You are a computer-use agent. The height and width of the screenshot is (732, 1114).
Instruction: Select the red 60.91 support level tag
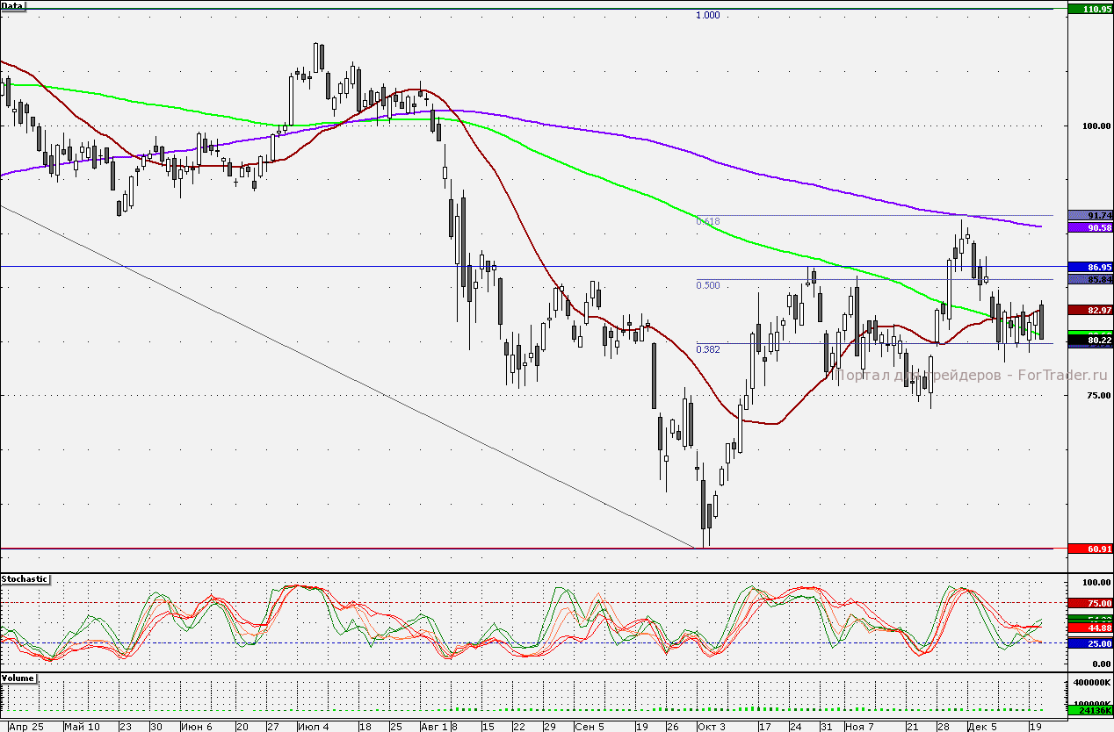[1089, 549]
